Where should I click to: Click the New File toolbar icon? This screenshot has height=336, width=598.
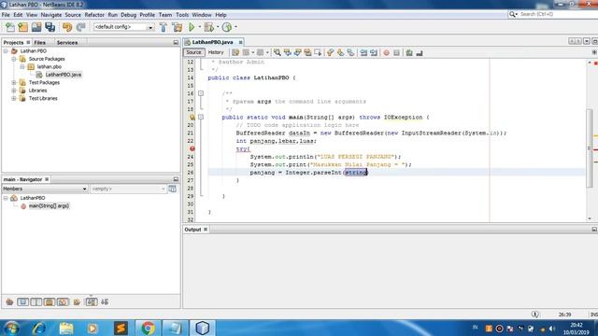coord(10,27)
